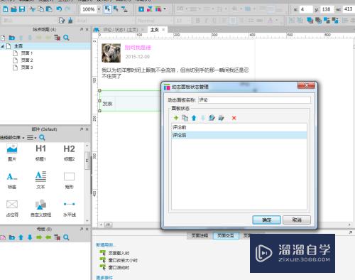Viewport: 355px width, 280px height.
Task: Add a new page in sitemap panel
Action: pyautogui.click(x=3, y=38)
